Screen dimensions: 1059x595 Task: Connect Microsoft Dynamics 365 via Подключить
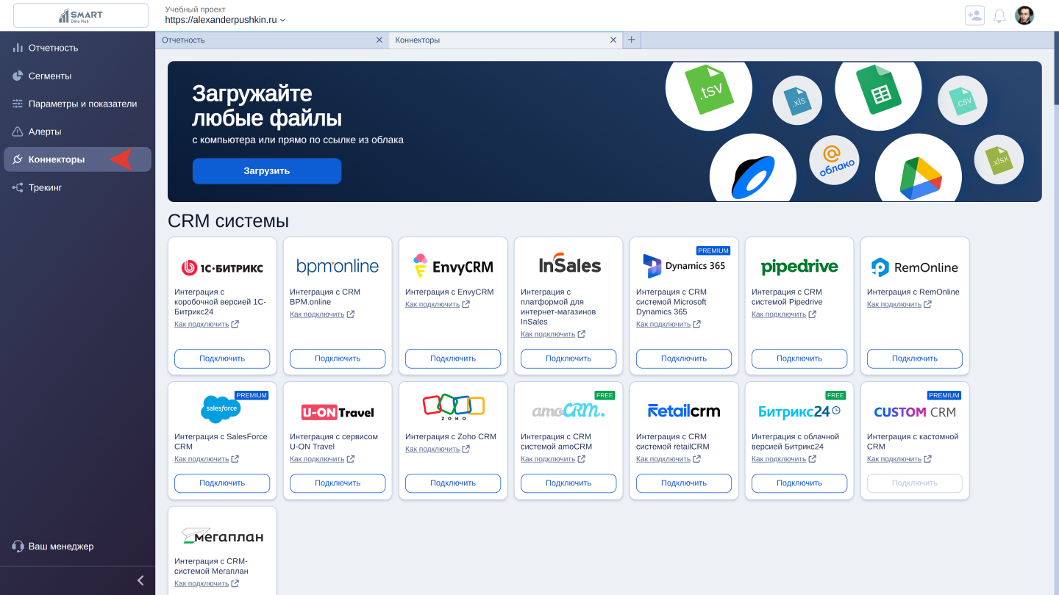tap(684, 358)
